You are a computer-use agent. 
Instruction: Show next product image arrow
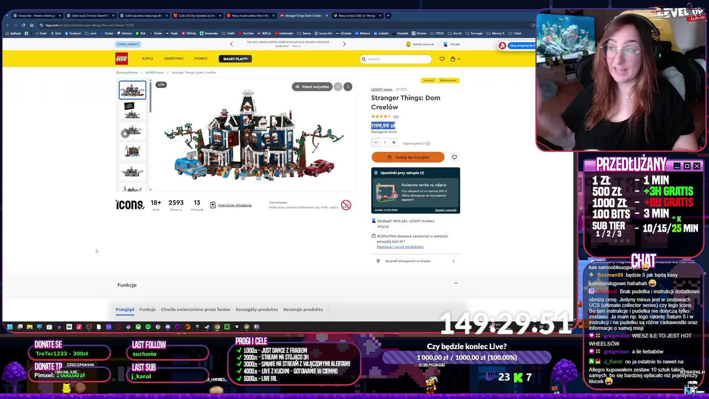[x=348, y=86]
